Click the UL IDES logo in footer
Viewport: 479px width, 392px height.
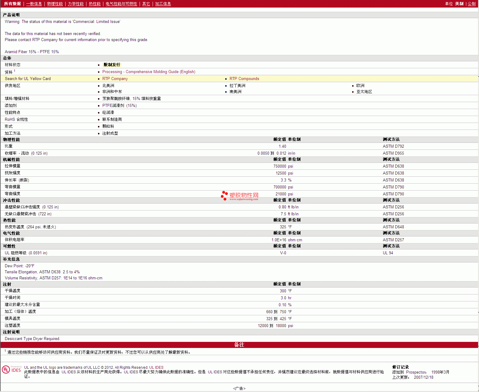(x=11, y=370)
